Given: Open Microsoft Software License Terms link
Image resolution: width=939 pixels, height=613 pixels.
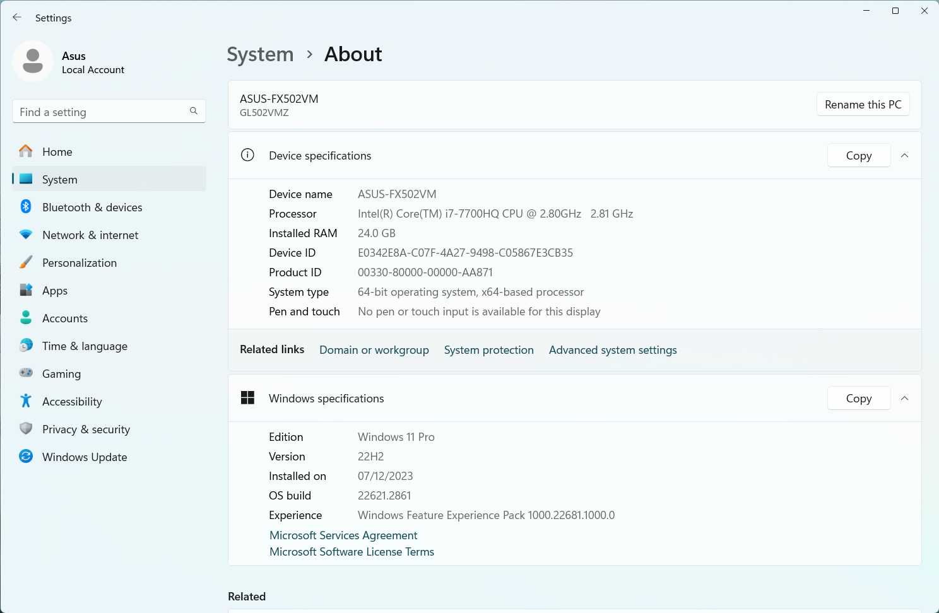Looking at the screenshot, I should (351, 551).
